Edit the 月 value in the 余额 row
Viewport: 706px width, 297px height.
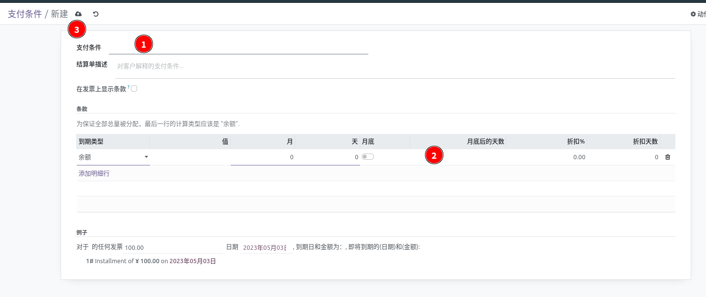263,157
